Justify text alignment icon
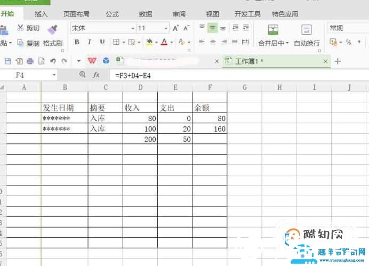369x266 pixels. (235, 42)
